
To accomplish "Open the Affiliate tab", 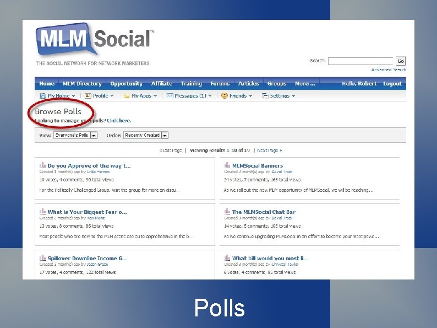I will (162, 83).
